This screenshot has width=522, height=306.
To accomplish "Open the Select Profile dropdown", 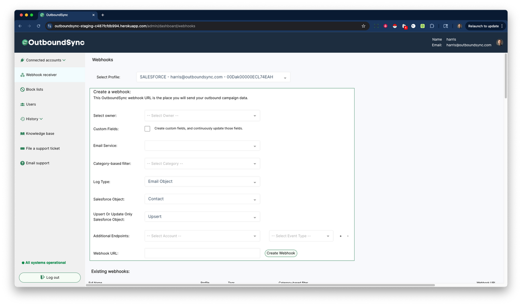I will click(x=213, y=77).
